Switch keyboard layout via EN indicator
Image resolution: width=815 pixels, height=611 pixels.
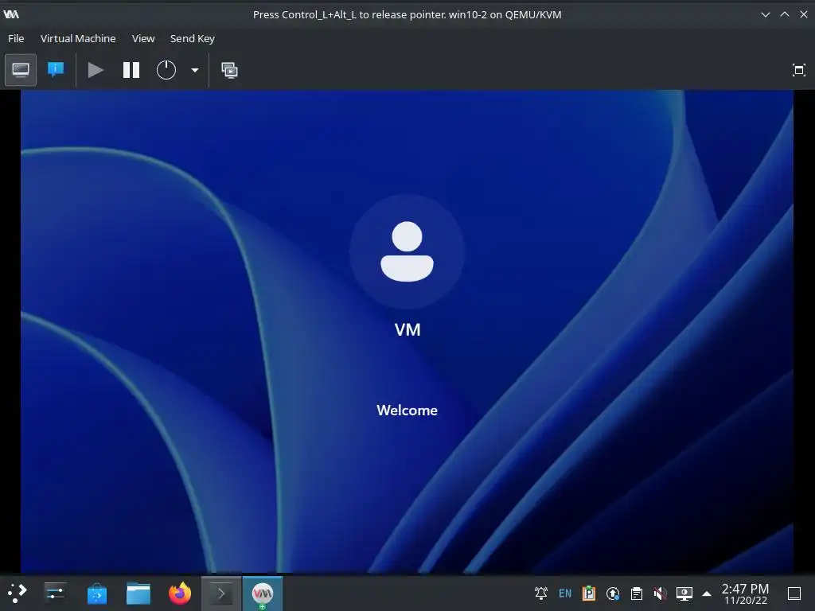[565, 593]
